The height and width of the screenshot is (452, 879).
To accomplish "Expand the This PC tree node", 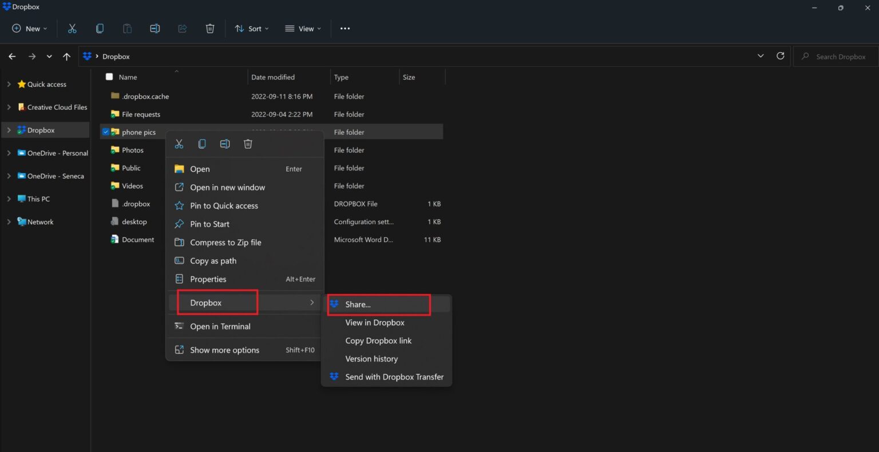I will pyautogui.click(x=9, y=199).
